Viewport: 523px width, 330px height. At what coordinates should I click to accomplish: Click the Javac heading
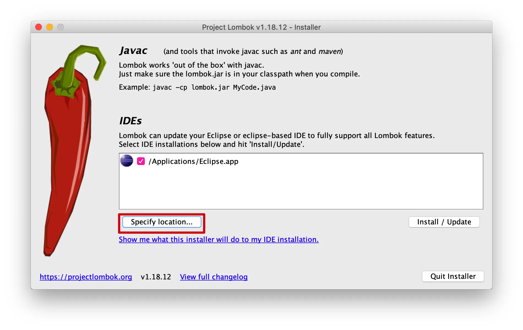(x=133, y=51)
